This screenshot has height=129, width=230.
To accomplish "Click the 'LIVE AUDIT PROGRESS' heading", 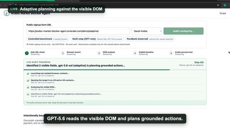I will point(38,62).
